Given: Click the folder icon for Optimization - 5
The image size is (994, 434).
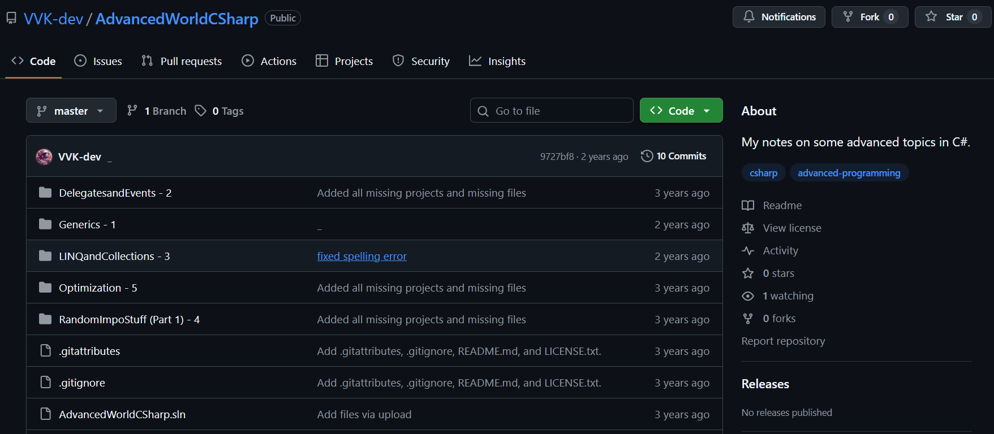Looking at the screenshot, I should (x=45, y=288).
